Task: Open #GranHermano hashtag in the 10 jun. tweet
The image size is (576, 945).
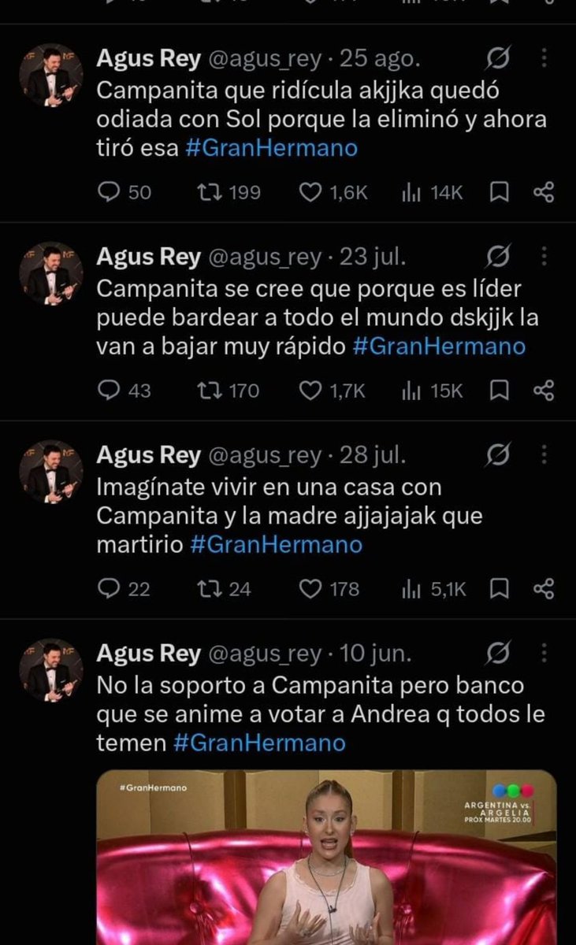Action: pos(260,743)
